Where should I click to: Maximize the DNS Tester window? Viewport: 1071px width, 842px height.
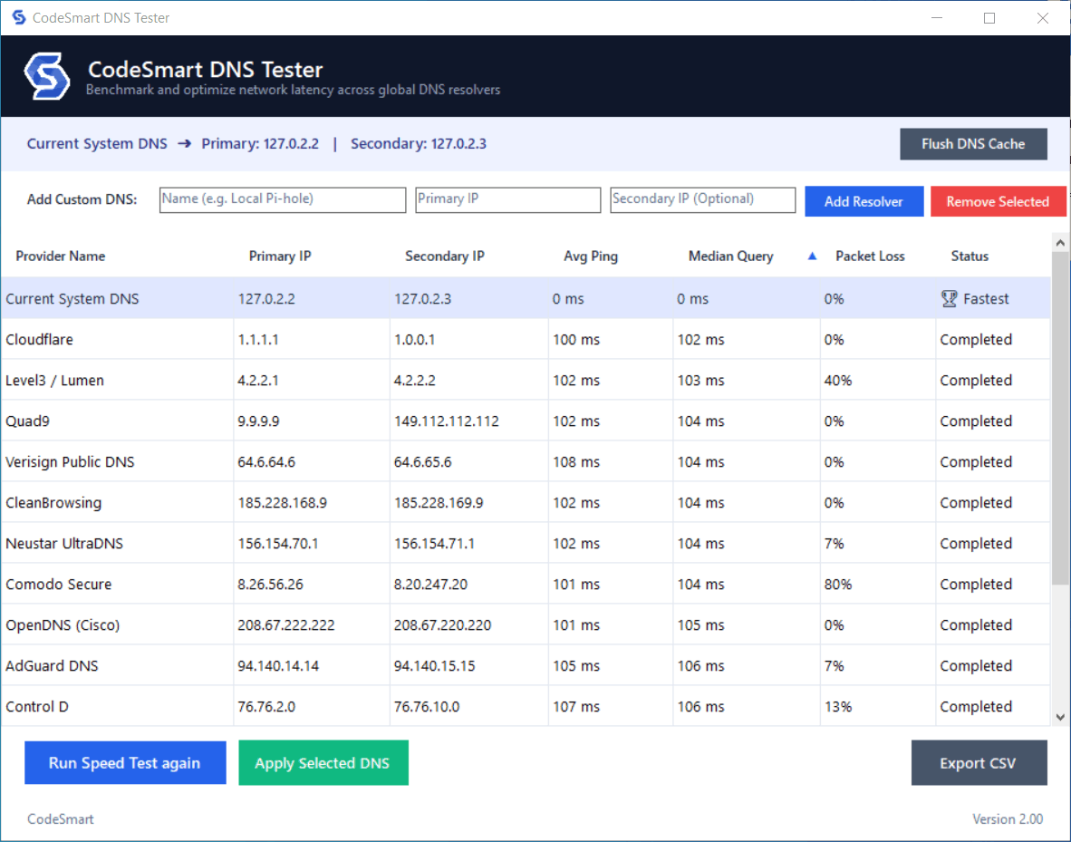point(989,18)
